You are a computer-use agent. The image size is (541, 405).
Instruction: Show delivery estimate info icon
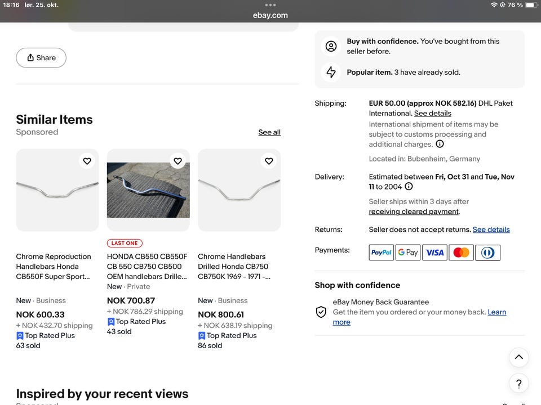(409, 187)
